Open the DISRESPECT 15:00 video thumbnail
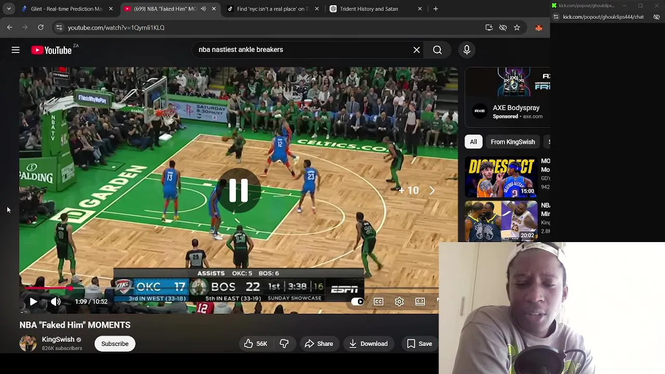The height and width of the screenshot is (374, 665). tap(501, 177)
